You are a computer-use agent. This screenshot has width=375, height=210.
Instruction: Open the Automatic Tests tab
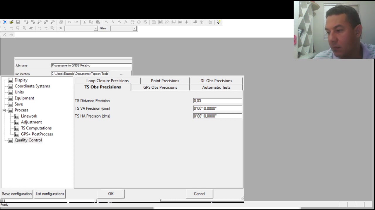tap(216, 87)
